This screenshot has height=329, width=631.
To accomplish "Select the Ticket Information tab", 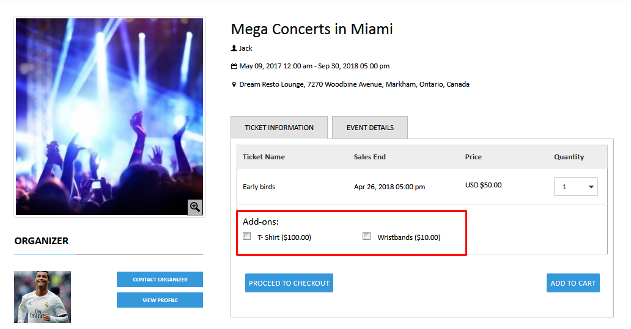I will (279, 128).
